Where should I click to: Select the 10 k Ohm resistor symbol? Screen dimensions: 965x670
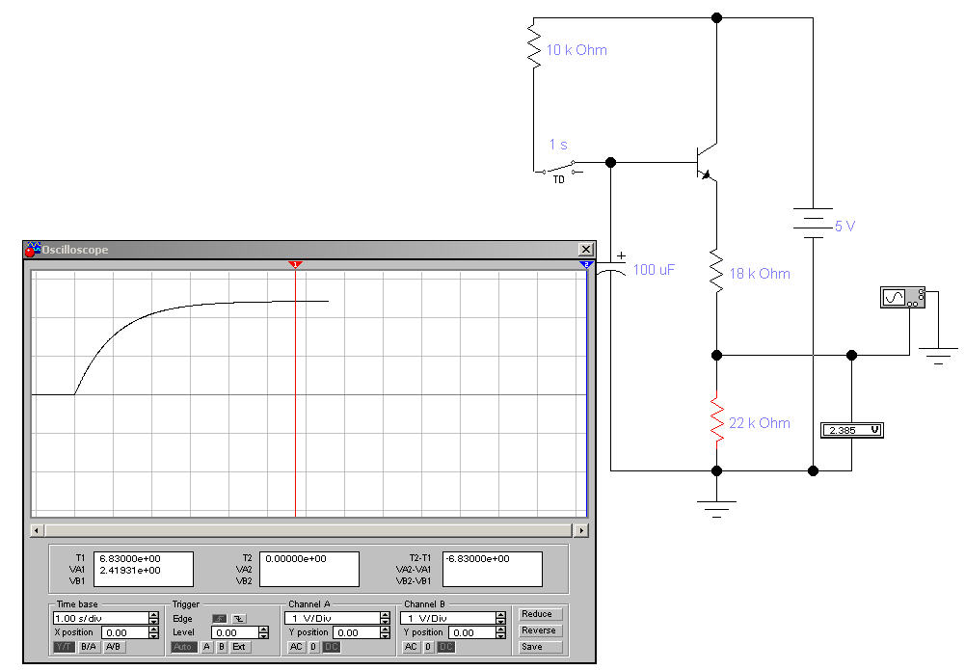click(x=533, y=44)
